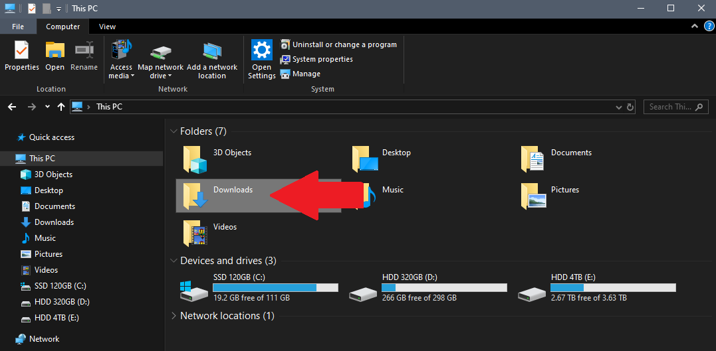Click the '2.67 TB free of 3.63 TB' text
716x351 pixels.
(x=588, y=298)
